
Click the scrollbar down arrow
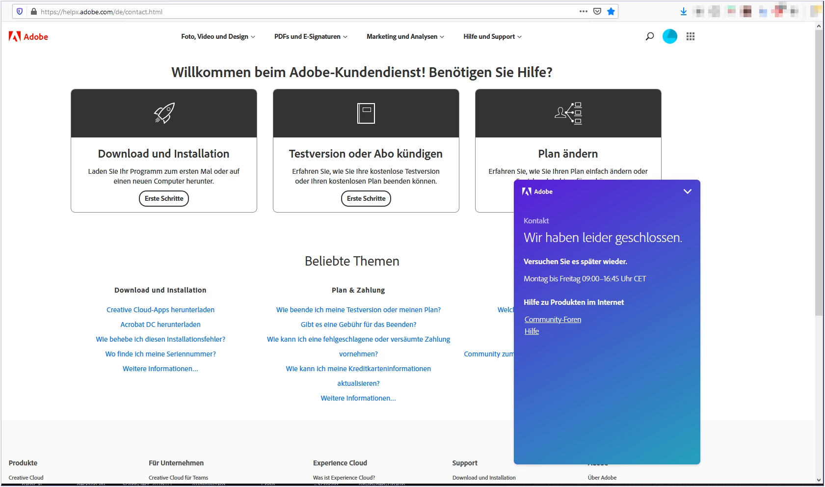point(819,480)
